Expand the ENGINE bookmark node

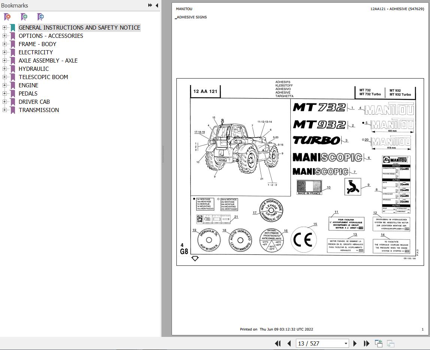pyautogui.click(x=4, y=85)
